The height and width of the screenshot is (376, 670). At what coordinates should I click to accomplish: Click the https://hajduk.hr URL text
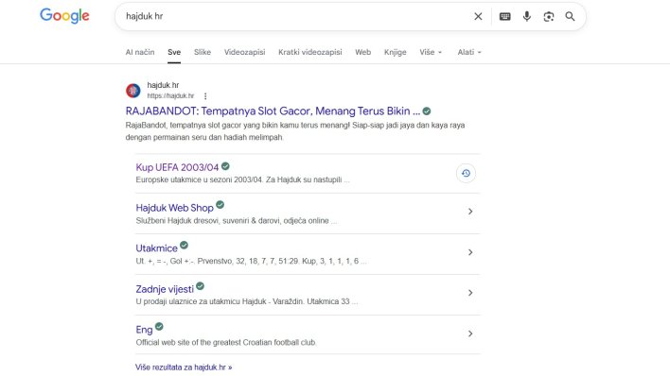pyautogui.click(x=170, y=96)
